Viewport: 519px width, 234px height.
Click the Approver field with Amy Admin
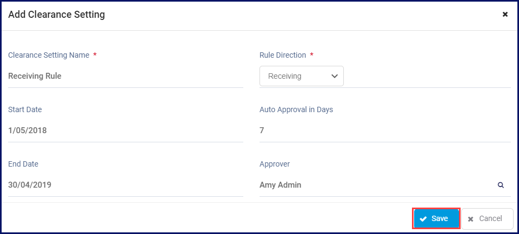click(x=376, y=185)
